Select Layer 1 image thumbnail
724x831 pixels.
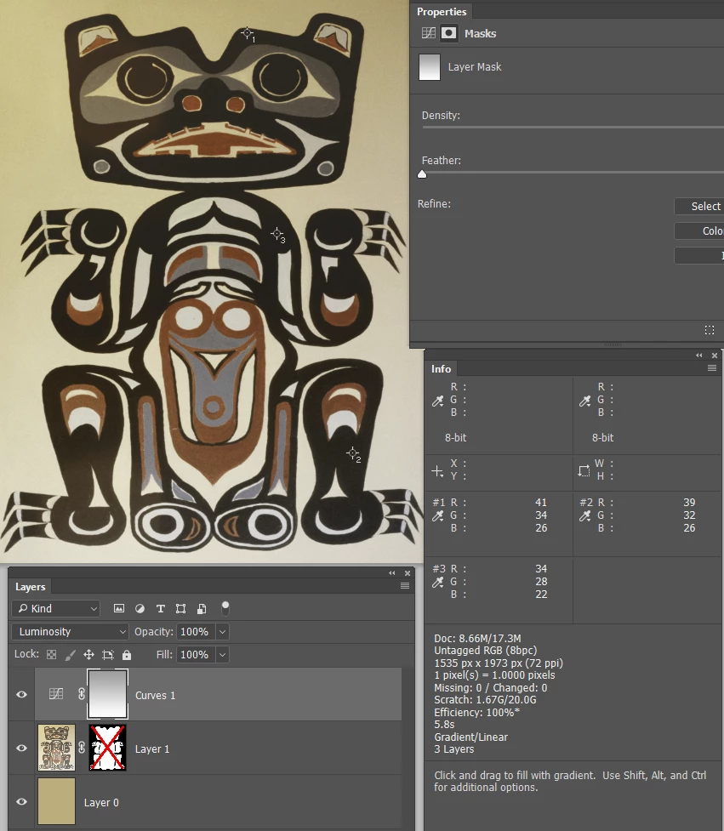coord(57,748)
